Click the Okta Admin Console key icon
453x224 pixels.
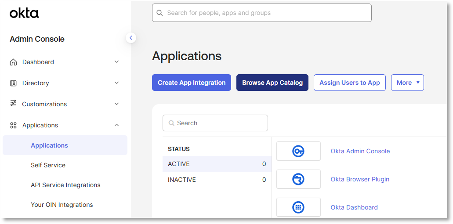(x=298, y=151)
